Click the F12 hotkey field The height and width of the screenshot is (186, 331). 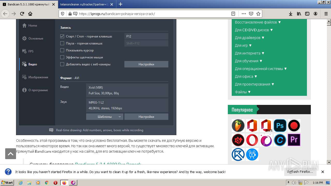[146, 36]
